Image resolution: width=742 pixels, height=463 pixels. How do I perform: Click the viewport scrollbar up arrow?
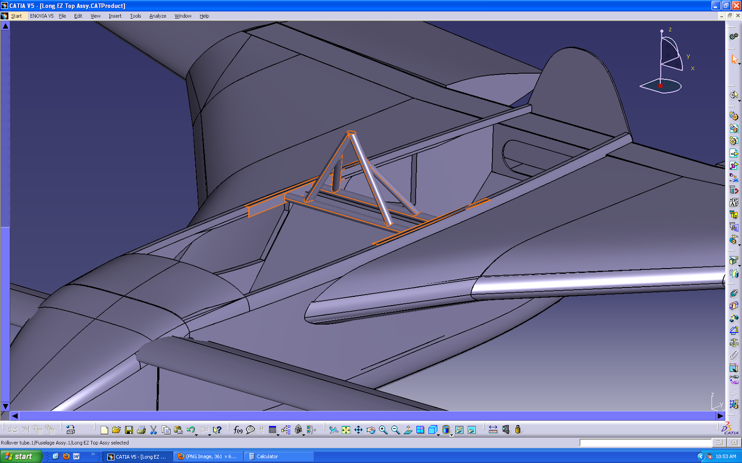[x=5, y=25]
